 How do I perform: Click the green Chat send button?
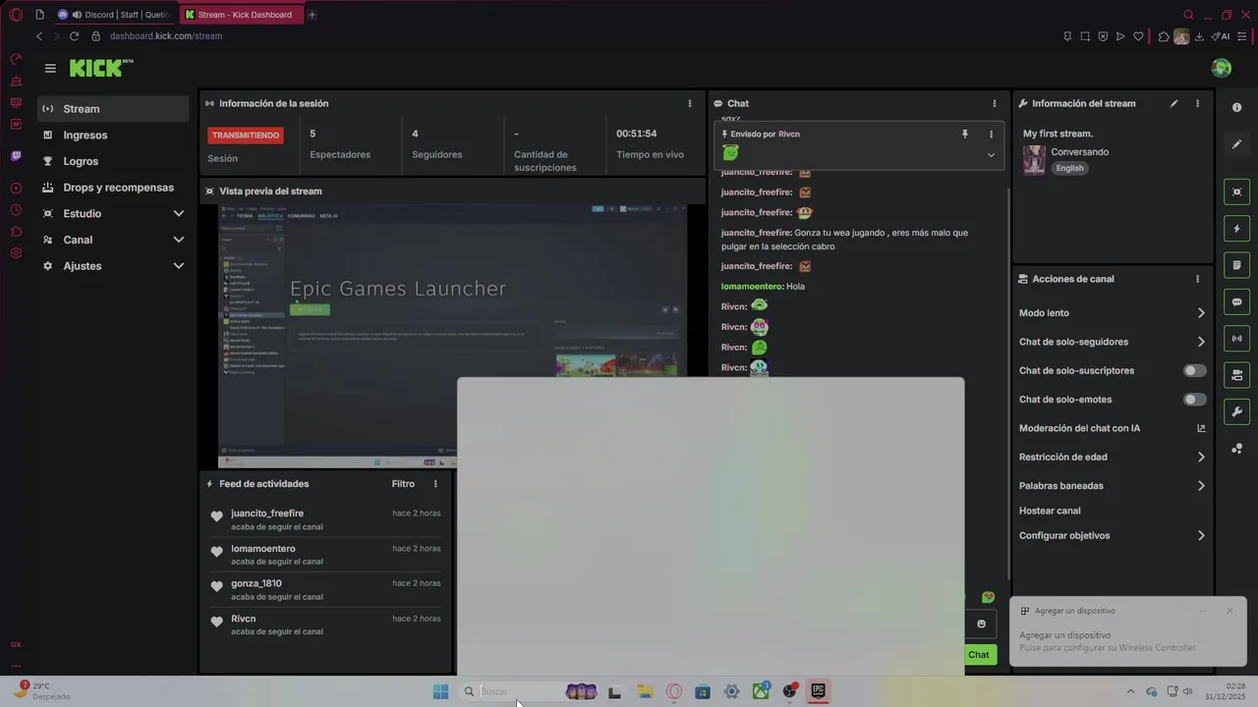(x=979, y=655)
